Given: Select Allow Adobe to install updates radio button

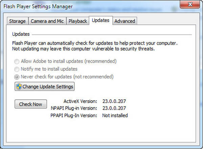Looking at the screenshot, I should 17,61.
